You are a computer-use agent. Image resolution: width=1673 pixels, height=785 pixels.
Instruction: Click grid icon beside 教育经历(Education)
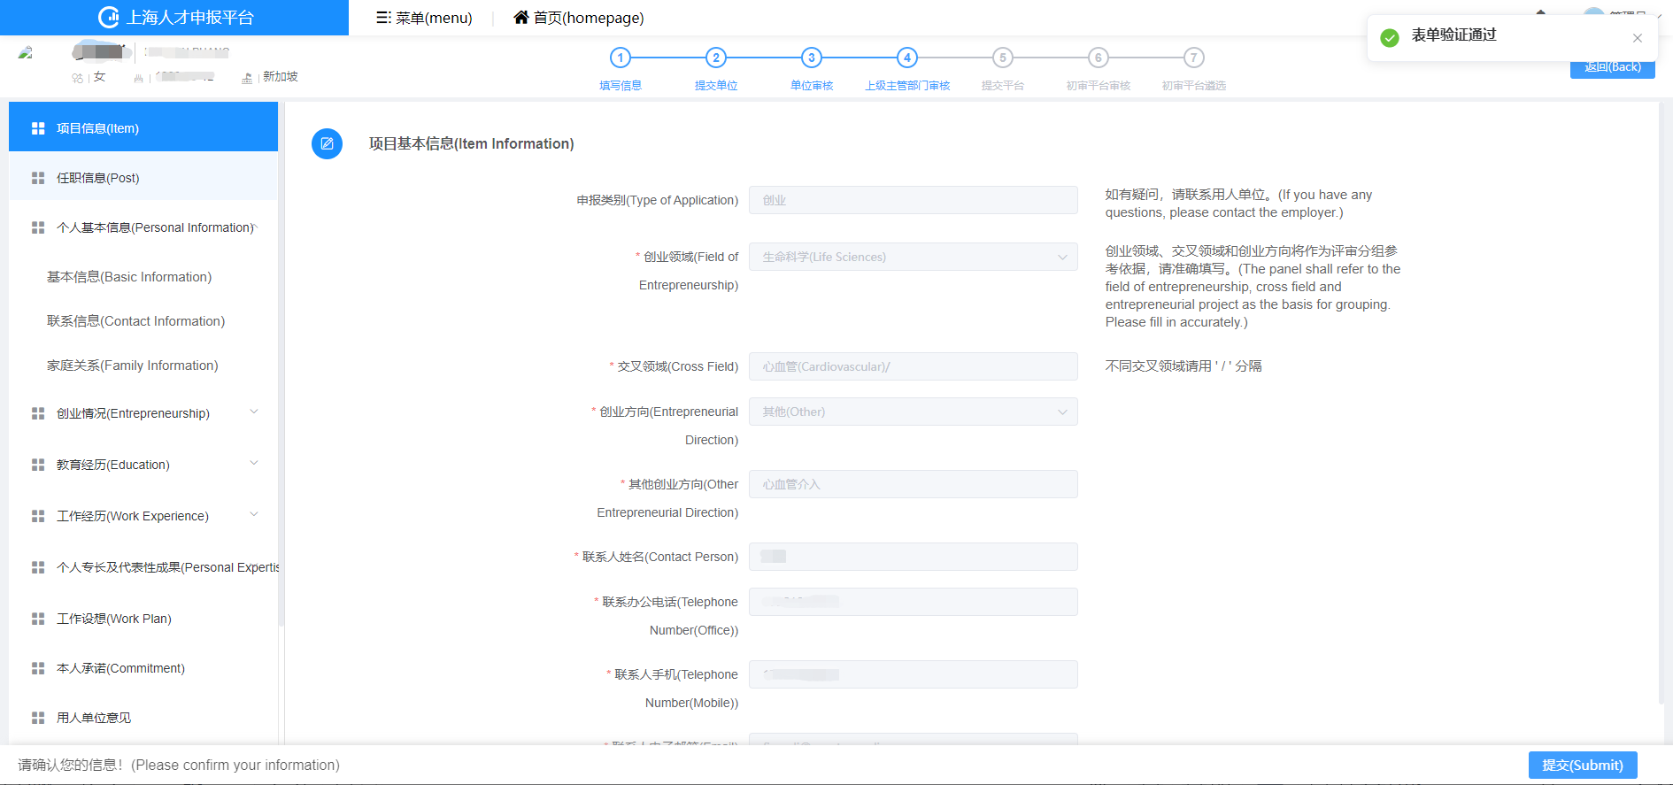click(38, 465)
